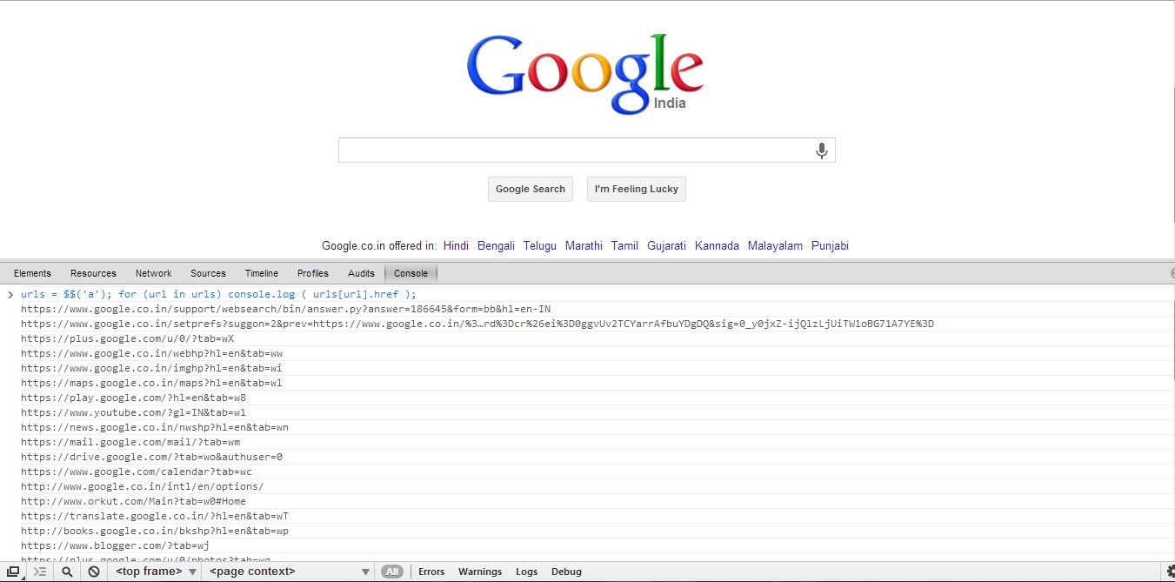Click the logged setprefs?suggon=2 URL
Screen dimensions: 1175x582
click(x=477, y=324)
